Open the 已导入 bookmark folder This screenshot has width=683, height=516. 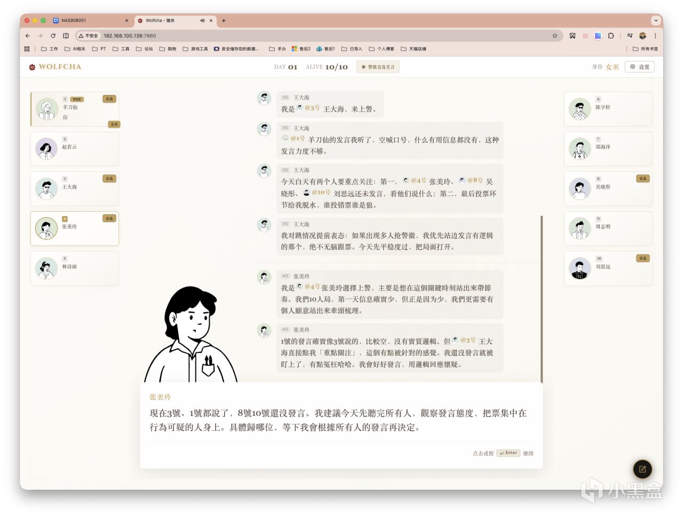[352, 49]
